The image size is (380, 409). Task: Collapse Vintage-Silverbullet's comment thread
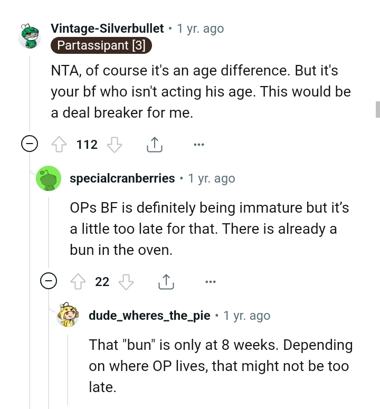30,144
